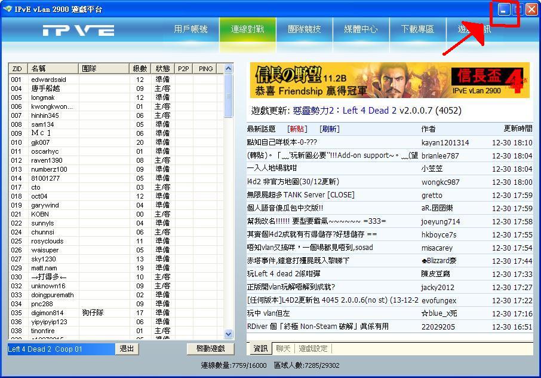The image size is (541, 378).
Task: Click the player list scroll-up arrow
Action: coord(229,68)
